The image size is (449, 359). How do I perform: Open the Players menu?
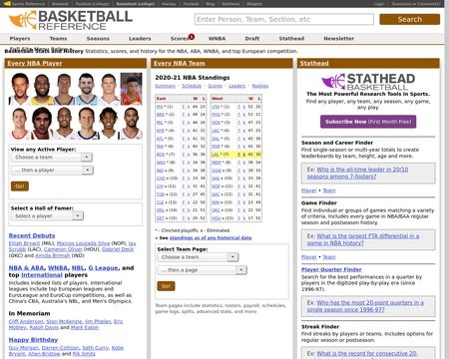[x=20, y=39]
